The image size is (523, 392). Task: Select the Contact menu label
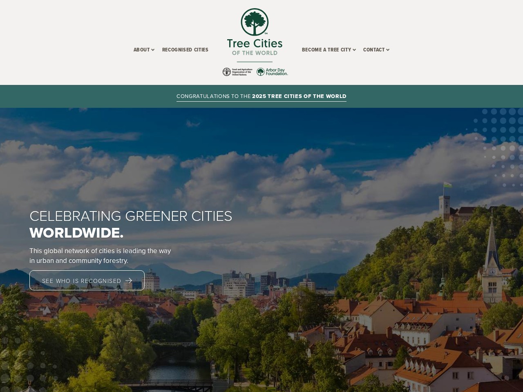[x=373, y=50]
